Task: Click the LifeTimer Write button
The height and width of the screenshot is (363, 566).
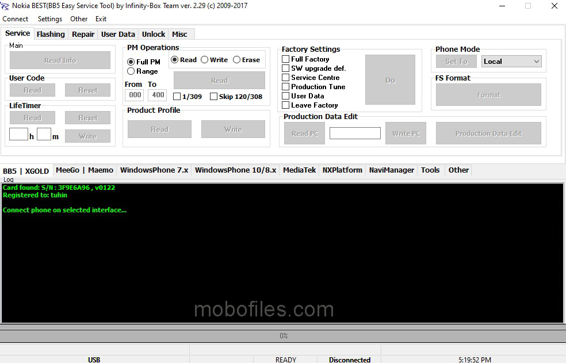Action: click(87, 136)
